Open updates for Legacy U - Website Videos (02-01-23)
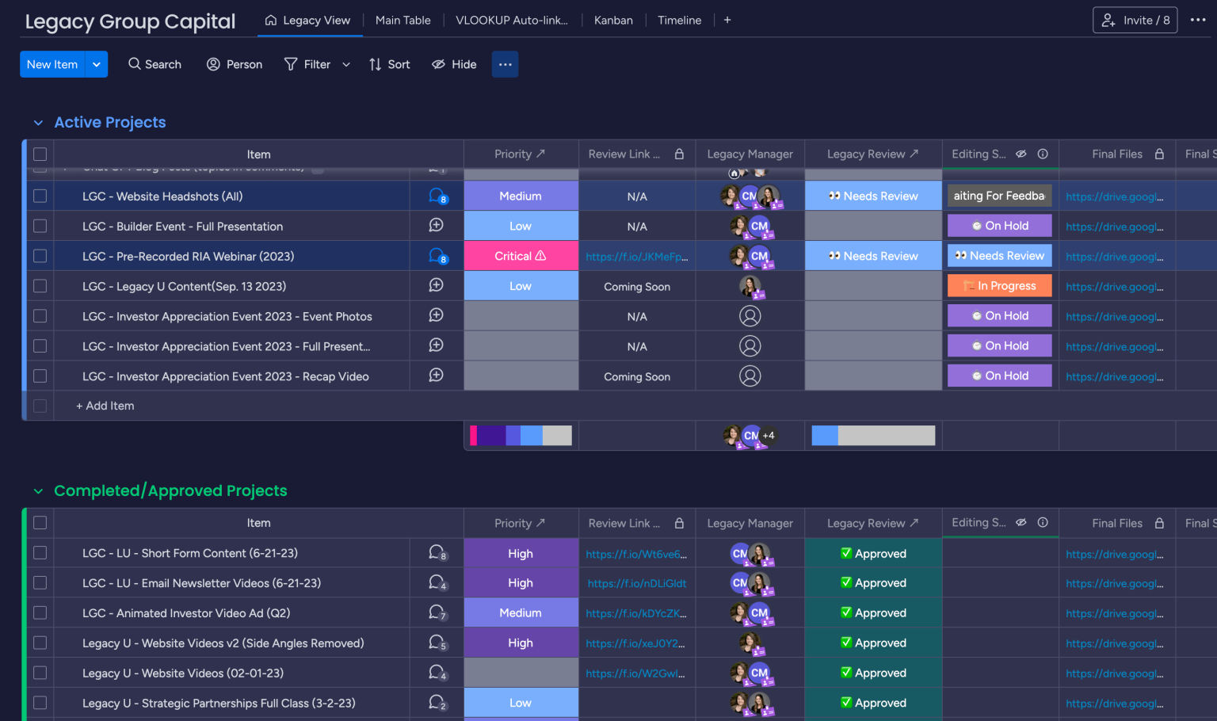 pos(437,673)
